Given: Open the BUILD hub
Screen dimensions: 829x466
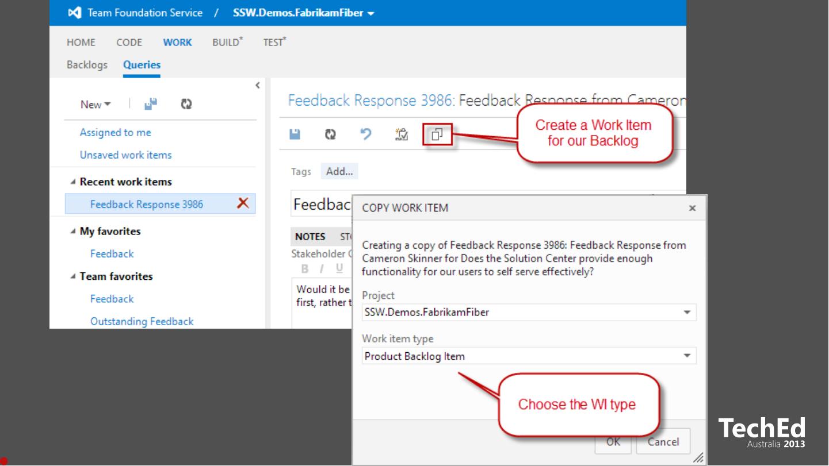Looking at the screenshot, I should 228,42.
